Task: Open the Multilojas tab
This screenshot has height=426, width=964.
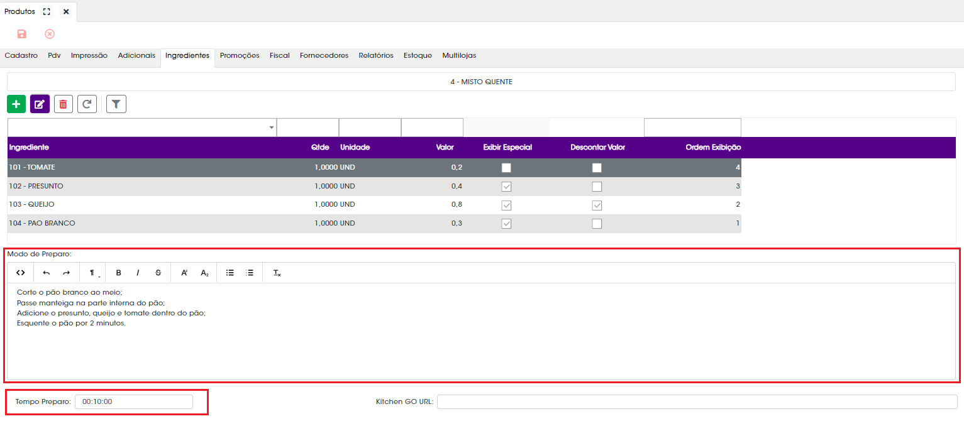Action: pyautogui.click(x=459, y=55)
